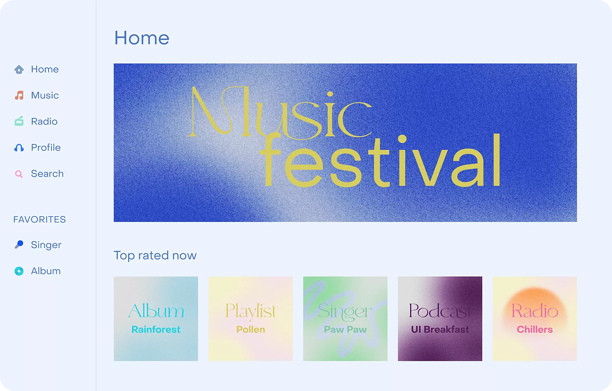Click the Music note icon

19,96
